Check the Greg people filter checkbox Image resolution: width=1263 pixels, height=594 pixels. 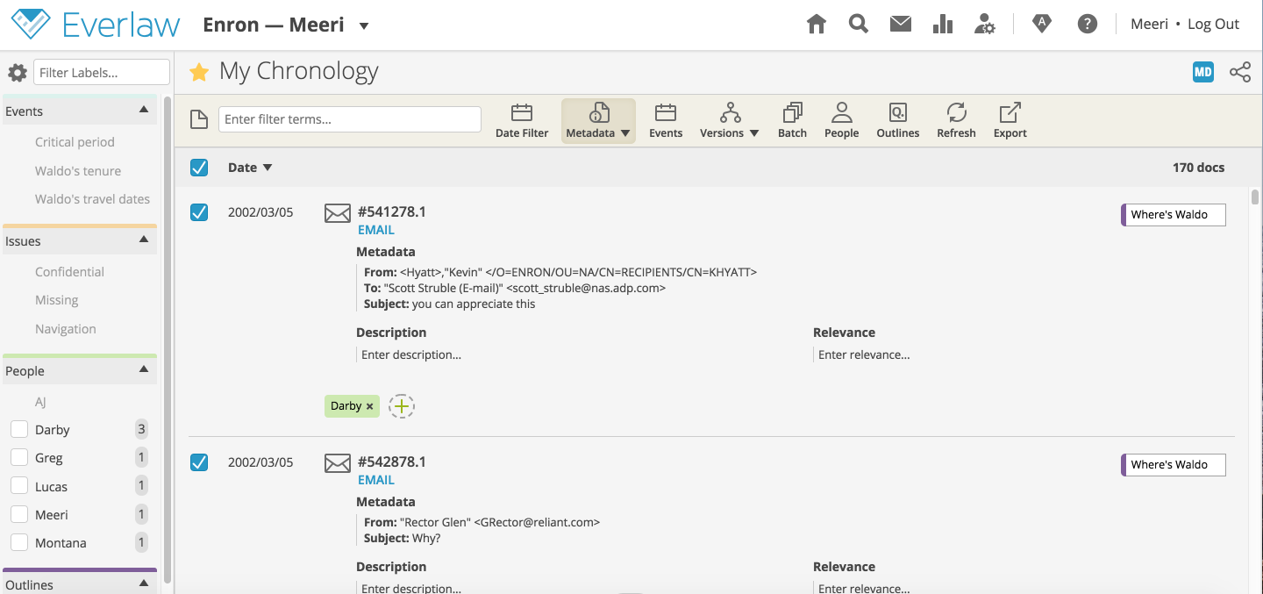pos(19,458)
